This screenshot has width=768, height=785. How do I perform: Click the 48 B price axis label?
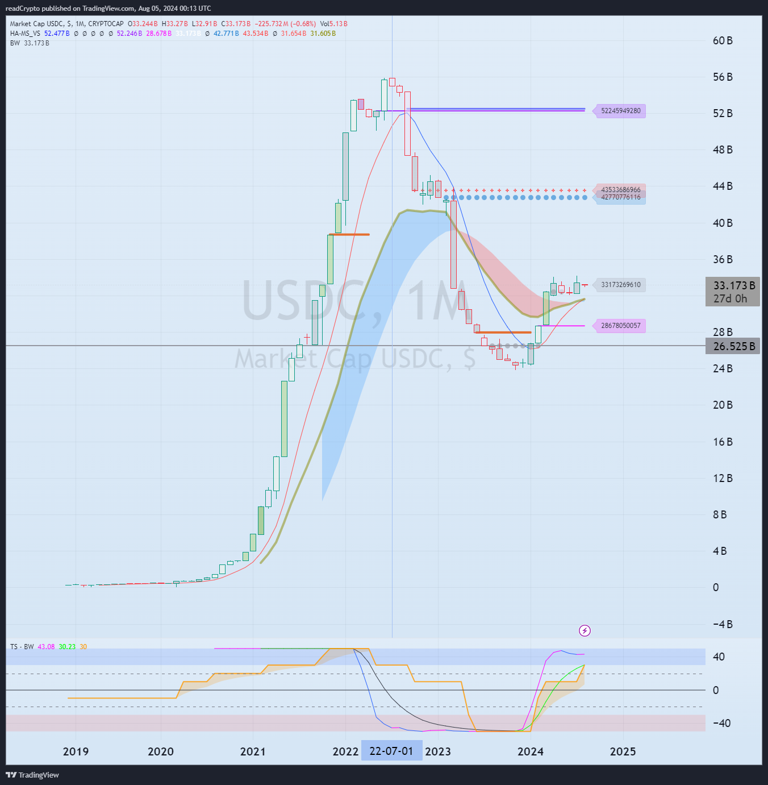(x=723, y=149)
